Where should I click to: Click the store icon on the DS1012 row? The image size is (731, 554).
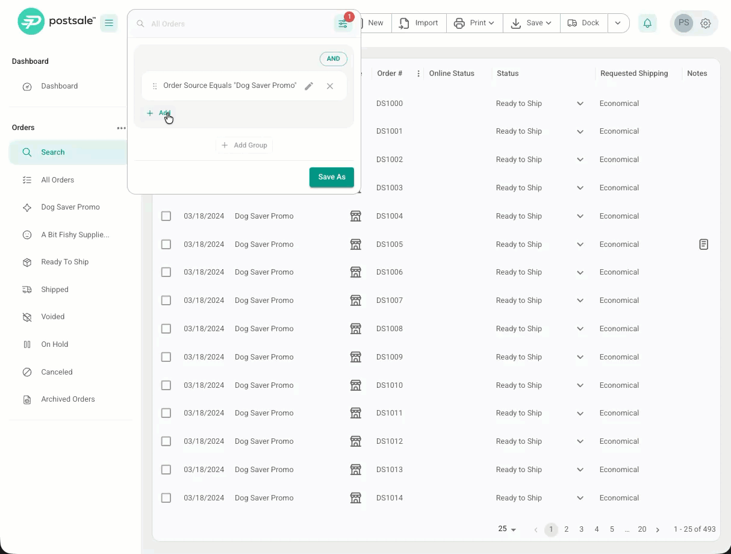(x=356, y=441)
